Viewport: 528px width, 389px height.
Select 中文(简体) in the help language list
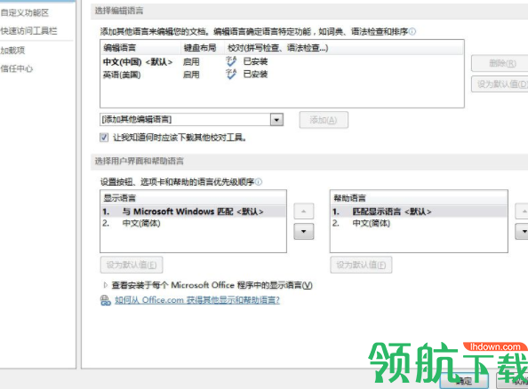click(419, 223)
